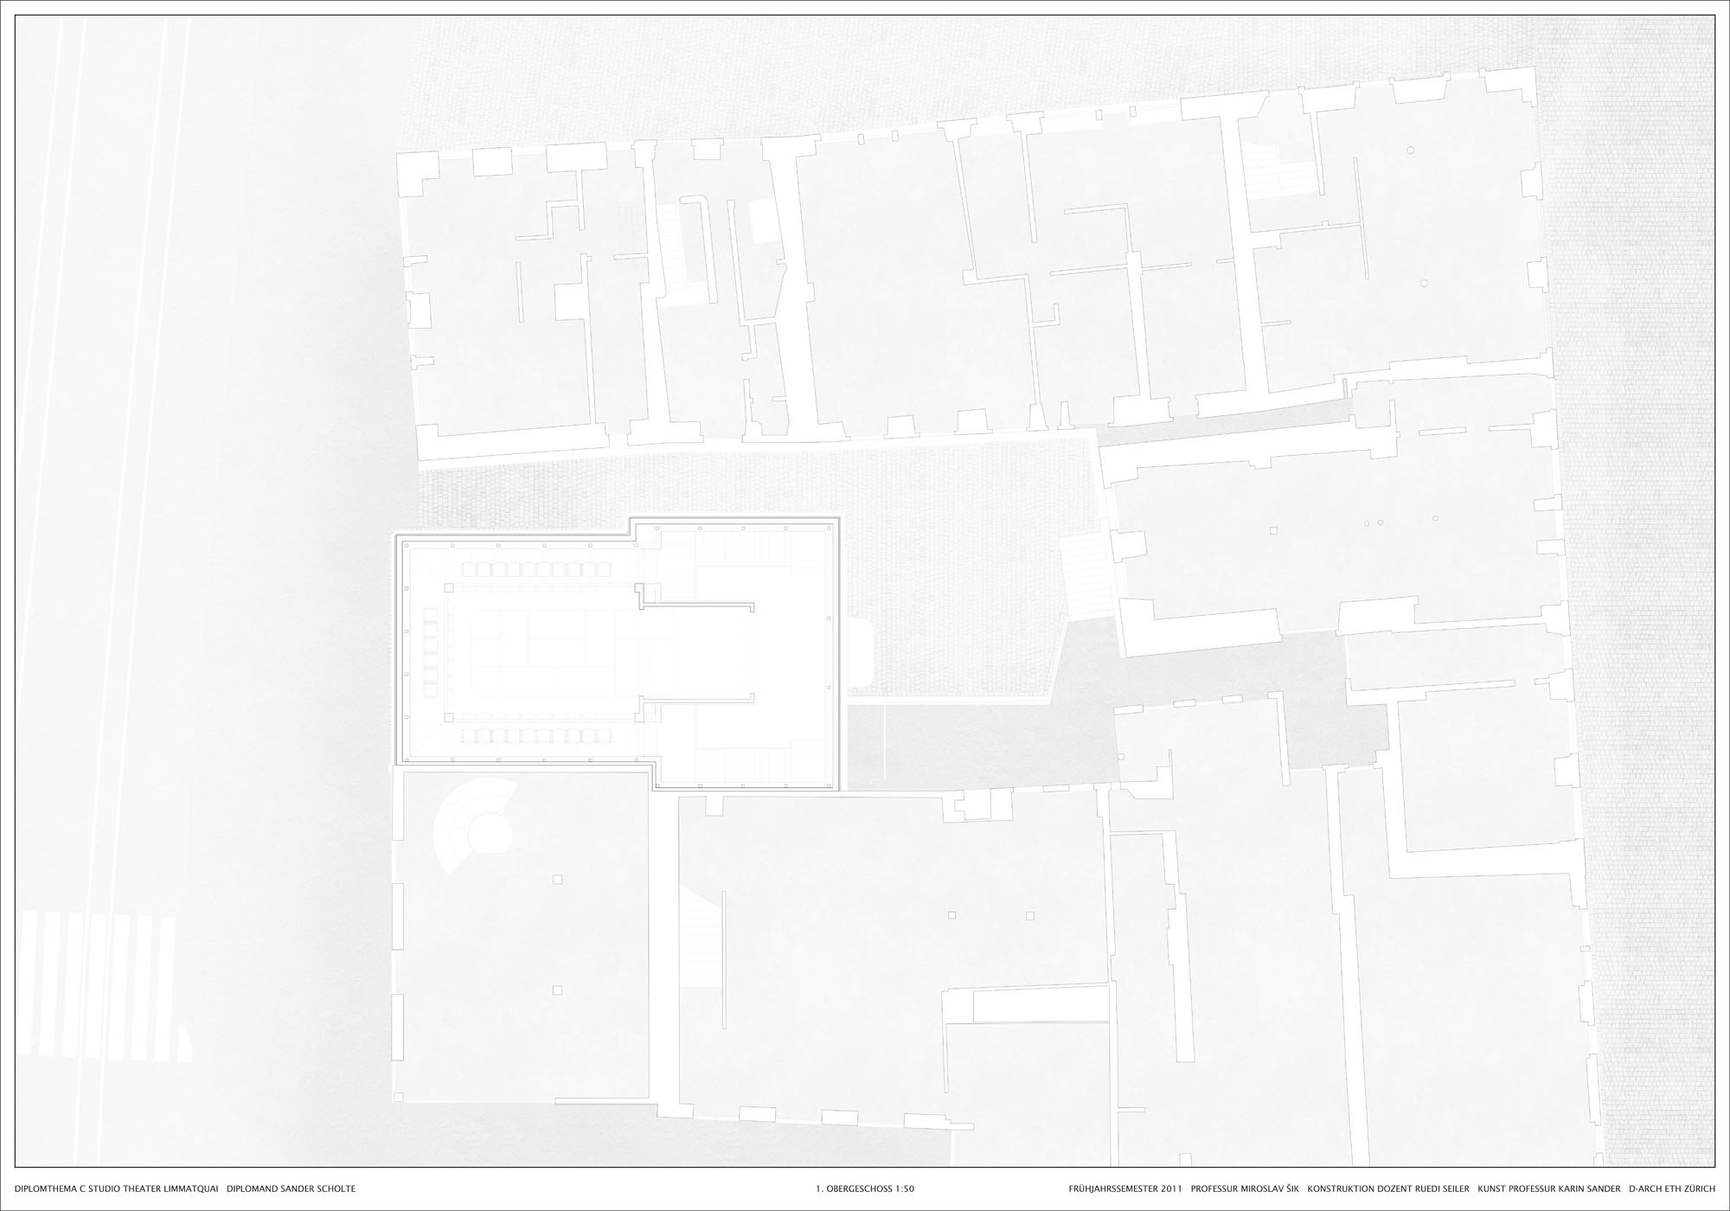Click the text 'PROFESSUR MIROSLAV ŠIK'
Viewport: 1730px width, 1211px height.
(x=1245, y=1189)
